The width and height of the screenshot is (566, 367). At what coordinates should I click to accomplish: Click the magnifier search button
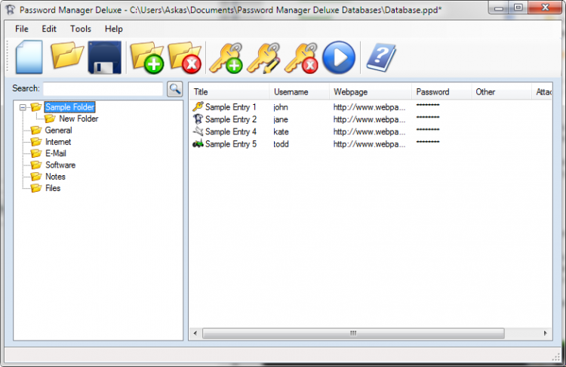pyautogui.click(x=175, y=88)
